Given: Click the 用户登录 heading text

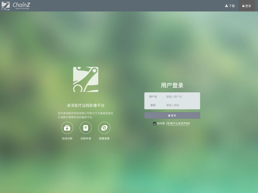Looking at the screenshot, I should pos(172,85).
